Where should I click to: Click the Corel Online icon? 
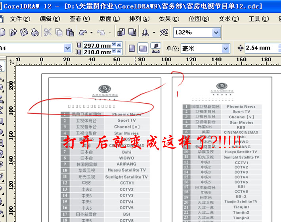tap(164, 32)
